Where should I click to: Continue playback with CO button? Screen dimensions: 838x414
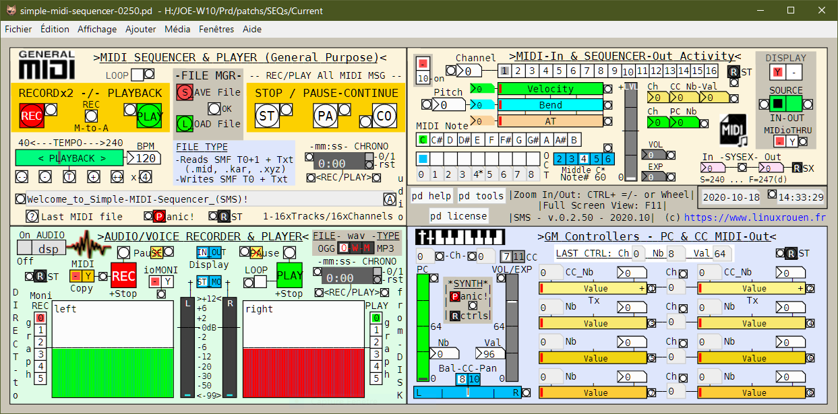point(385,116)
